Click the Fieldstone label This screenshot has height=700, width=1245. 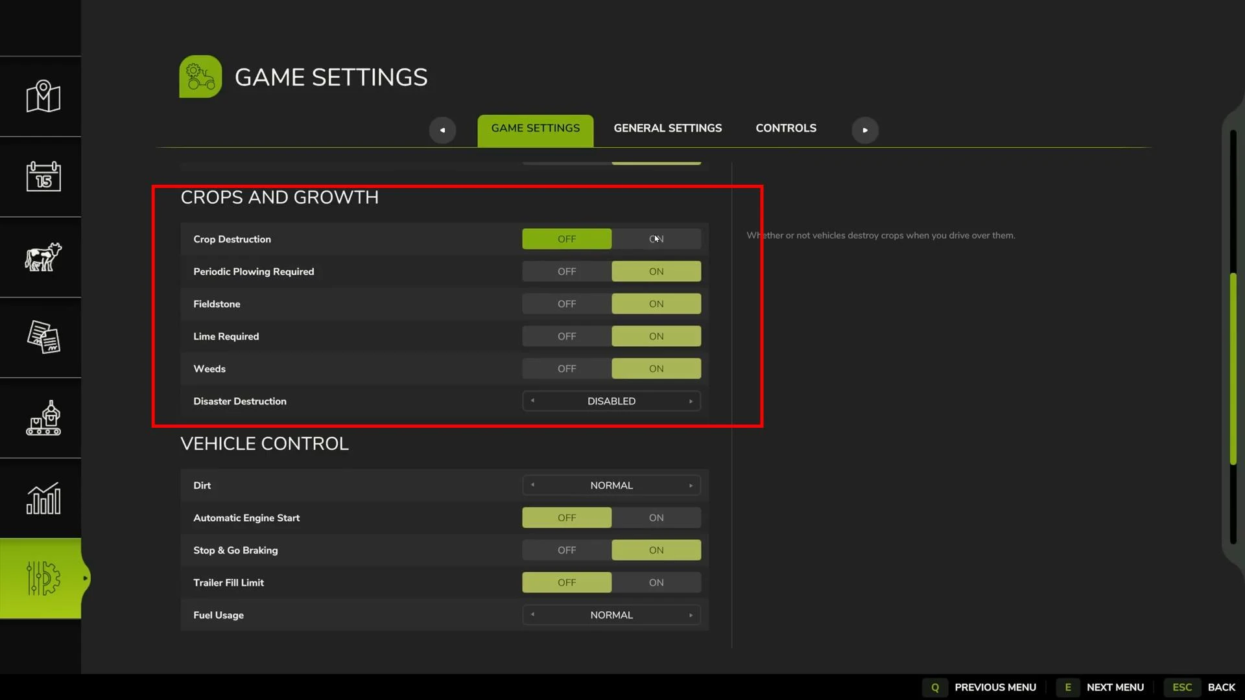pos(217,304)
